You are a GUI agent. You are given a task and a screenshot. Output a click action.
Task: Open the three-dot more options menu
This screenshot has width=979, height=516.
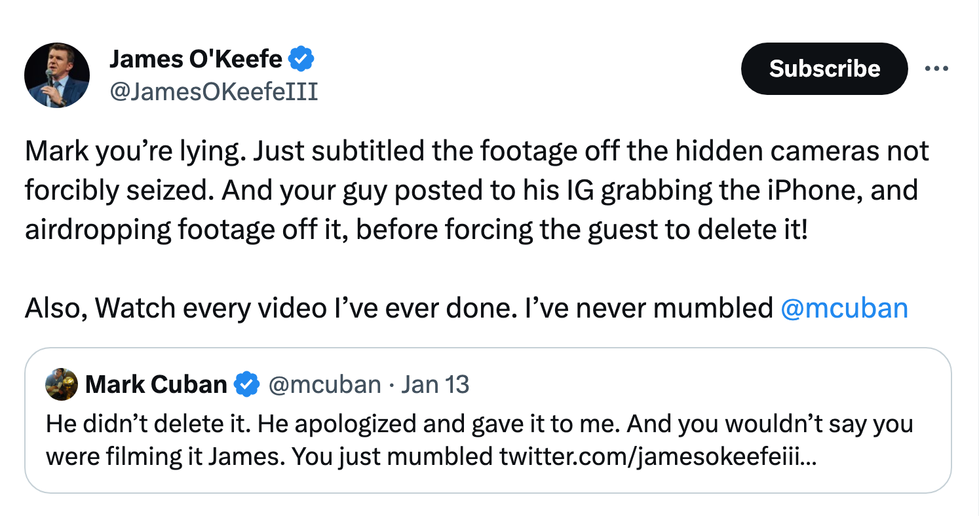tap(936, 69)
